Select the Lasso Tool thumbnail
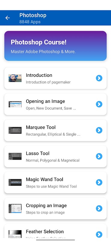 click(x=15, y=156)
